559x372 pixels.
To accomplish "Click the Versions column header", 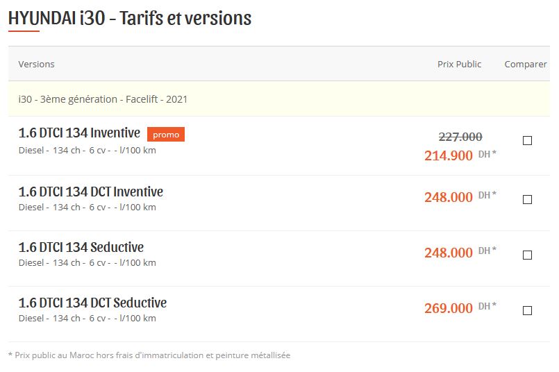I will [36, 64].
